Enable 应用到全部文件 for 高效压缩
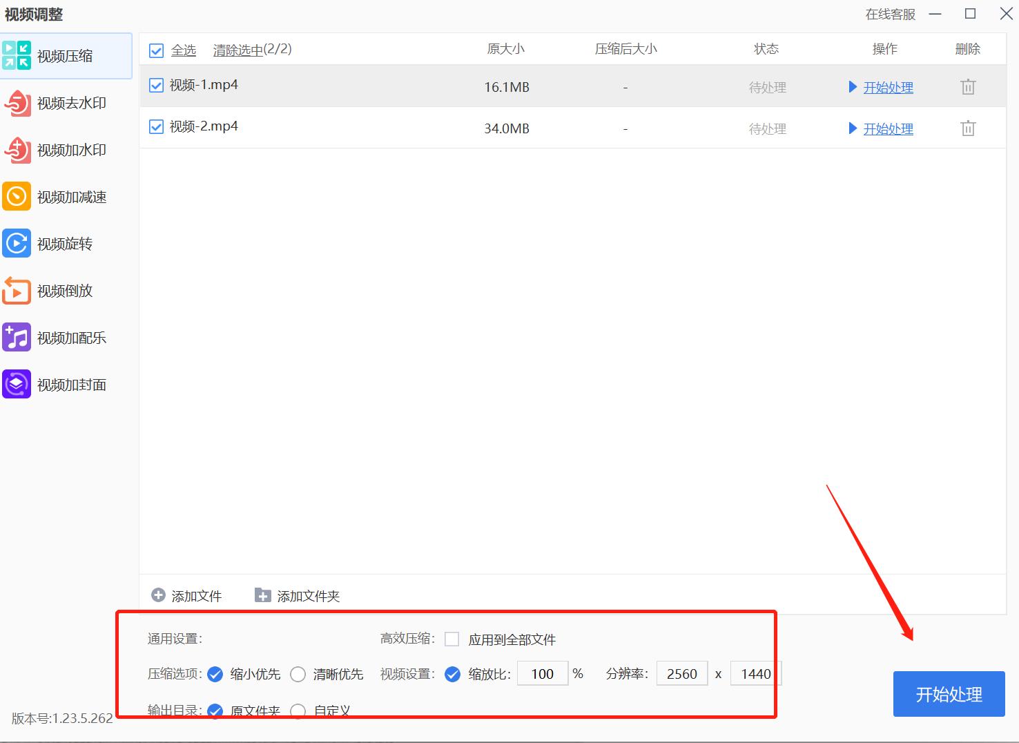The image size is (1019, 743). (452, 639)
